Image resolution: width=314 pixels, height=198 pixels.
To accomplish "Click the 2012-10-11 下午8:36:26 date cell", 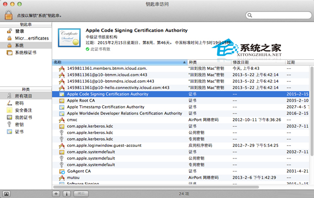I will pyautogui.click(x=257, y=120).
